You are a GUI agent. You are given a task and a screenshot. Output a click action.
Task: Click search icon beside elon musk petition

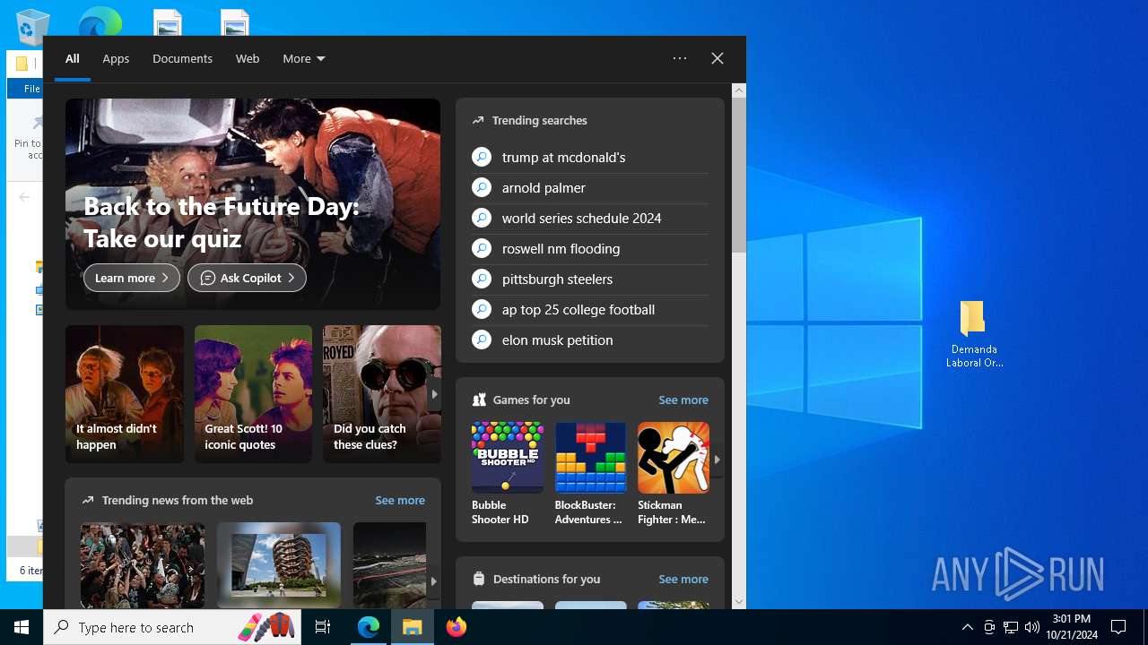[482, 340]
